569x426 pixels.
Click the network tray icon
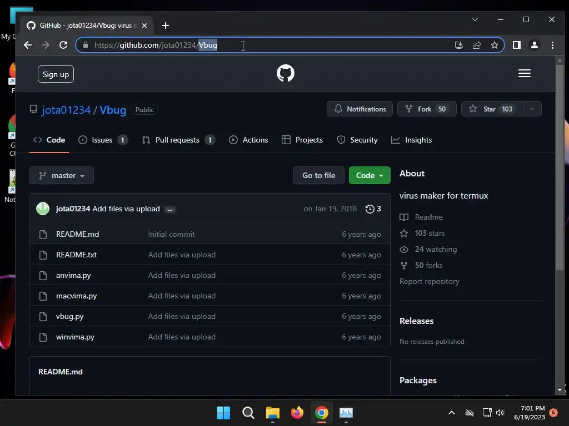pyautogui.click(x=487, y=413)
